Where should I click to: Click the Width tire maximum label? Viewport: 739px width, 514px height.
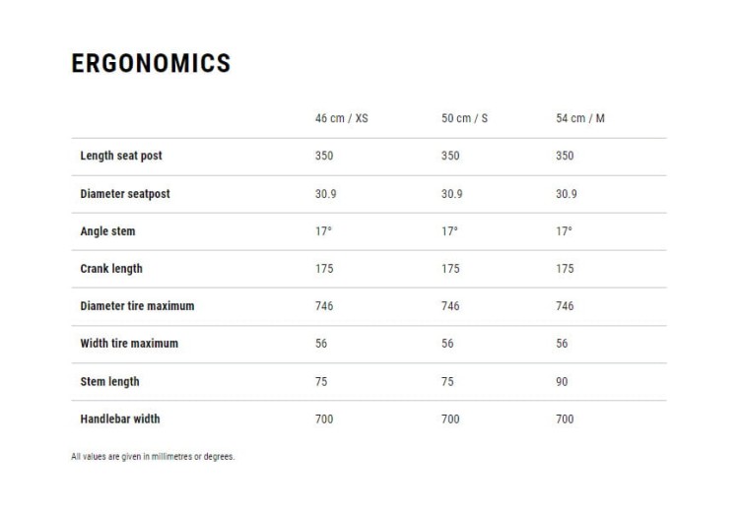point(129,344)
